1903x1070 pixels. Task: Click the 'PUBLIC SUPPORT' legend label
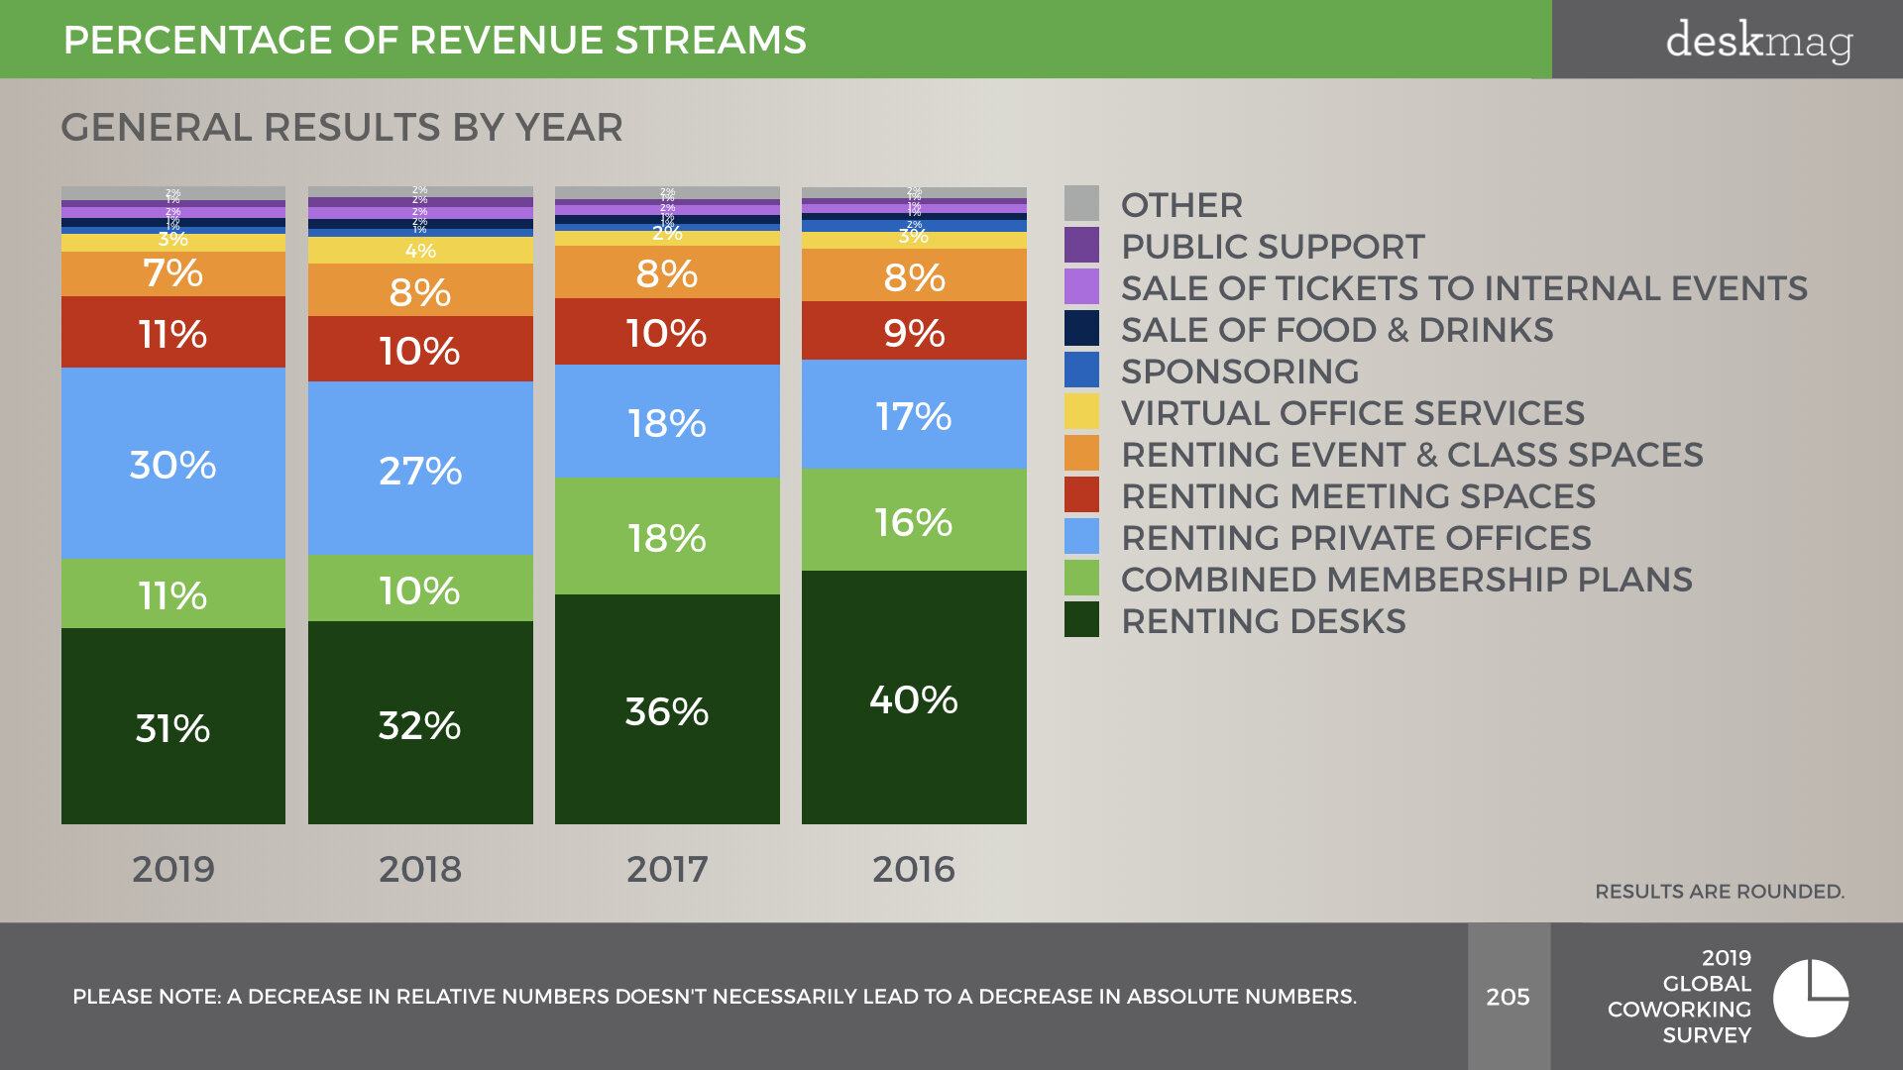point(1273,247)
